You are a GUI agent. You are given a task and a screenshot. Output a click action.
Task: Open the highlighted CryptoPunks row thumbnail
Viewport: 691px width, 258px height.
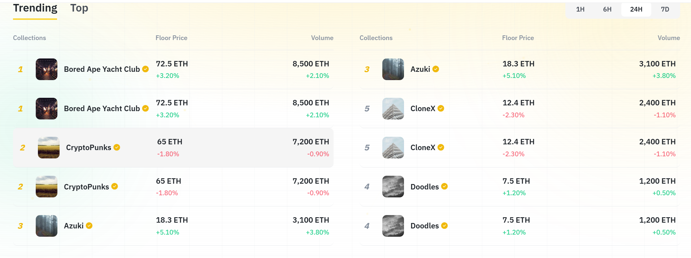(x=49, y=148)
